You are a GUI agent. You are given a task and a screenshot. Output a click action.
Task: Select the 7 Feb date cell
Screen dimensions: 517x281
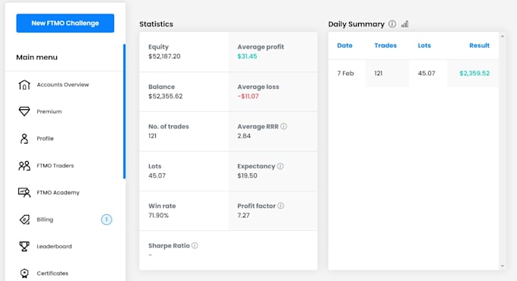345,73
